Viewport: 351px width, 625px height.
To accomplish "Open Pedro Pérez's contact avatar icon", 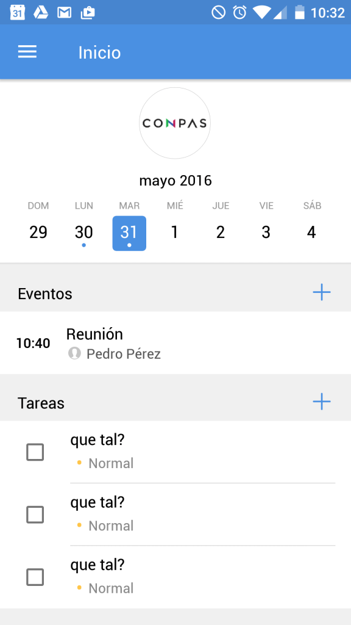I will pyautogui.click(x=74, y=354).
